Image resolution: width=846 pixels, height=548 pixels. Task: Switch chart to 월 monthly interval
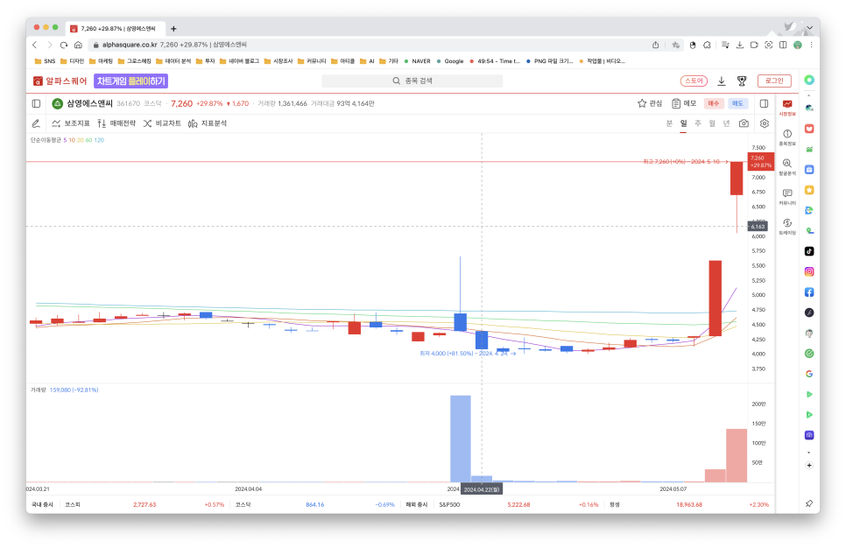[x=713, y=123]
